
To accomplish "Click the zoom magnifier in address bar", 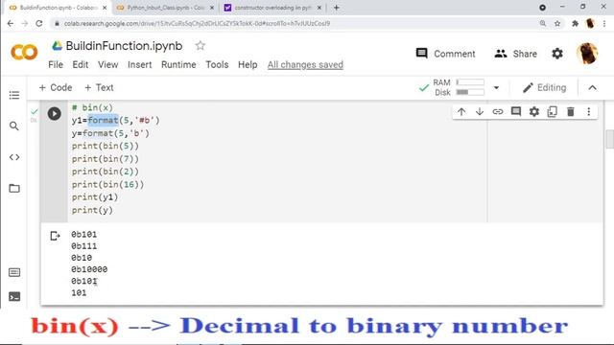I will click(543, 23).
